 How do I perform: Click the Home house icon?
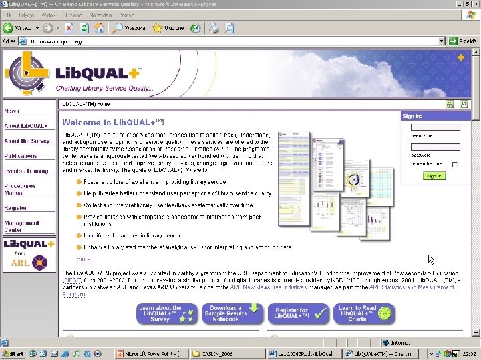tap(99, 28)
